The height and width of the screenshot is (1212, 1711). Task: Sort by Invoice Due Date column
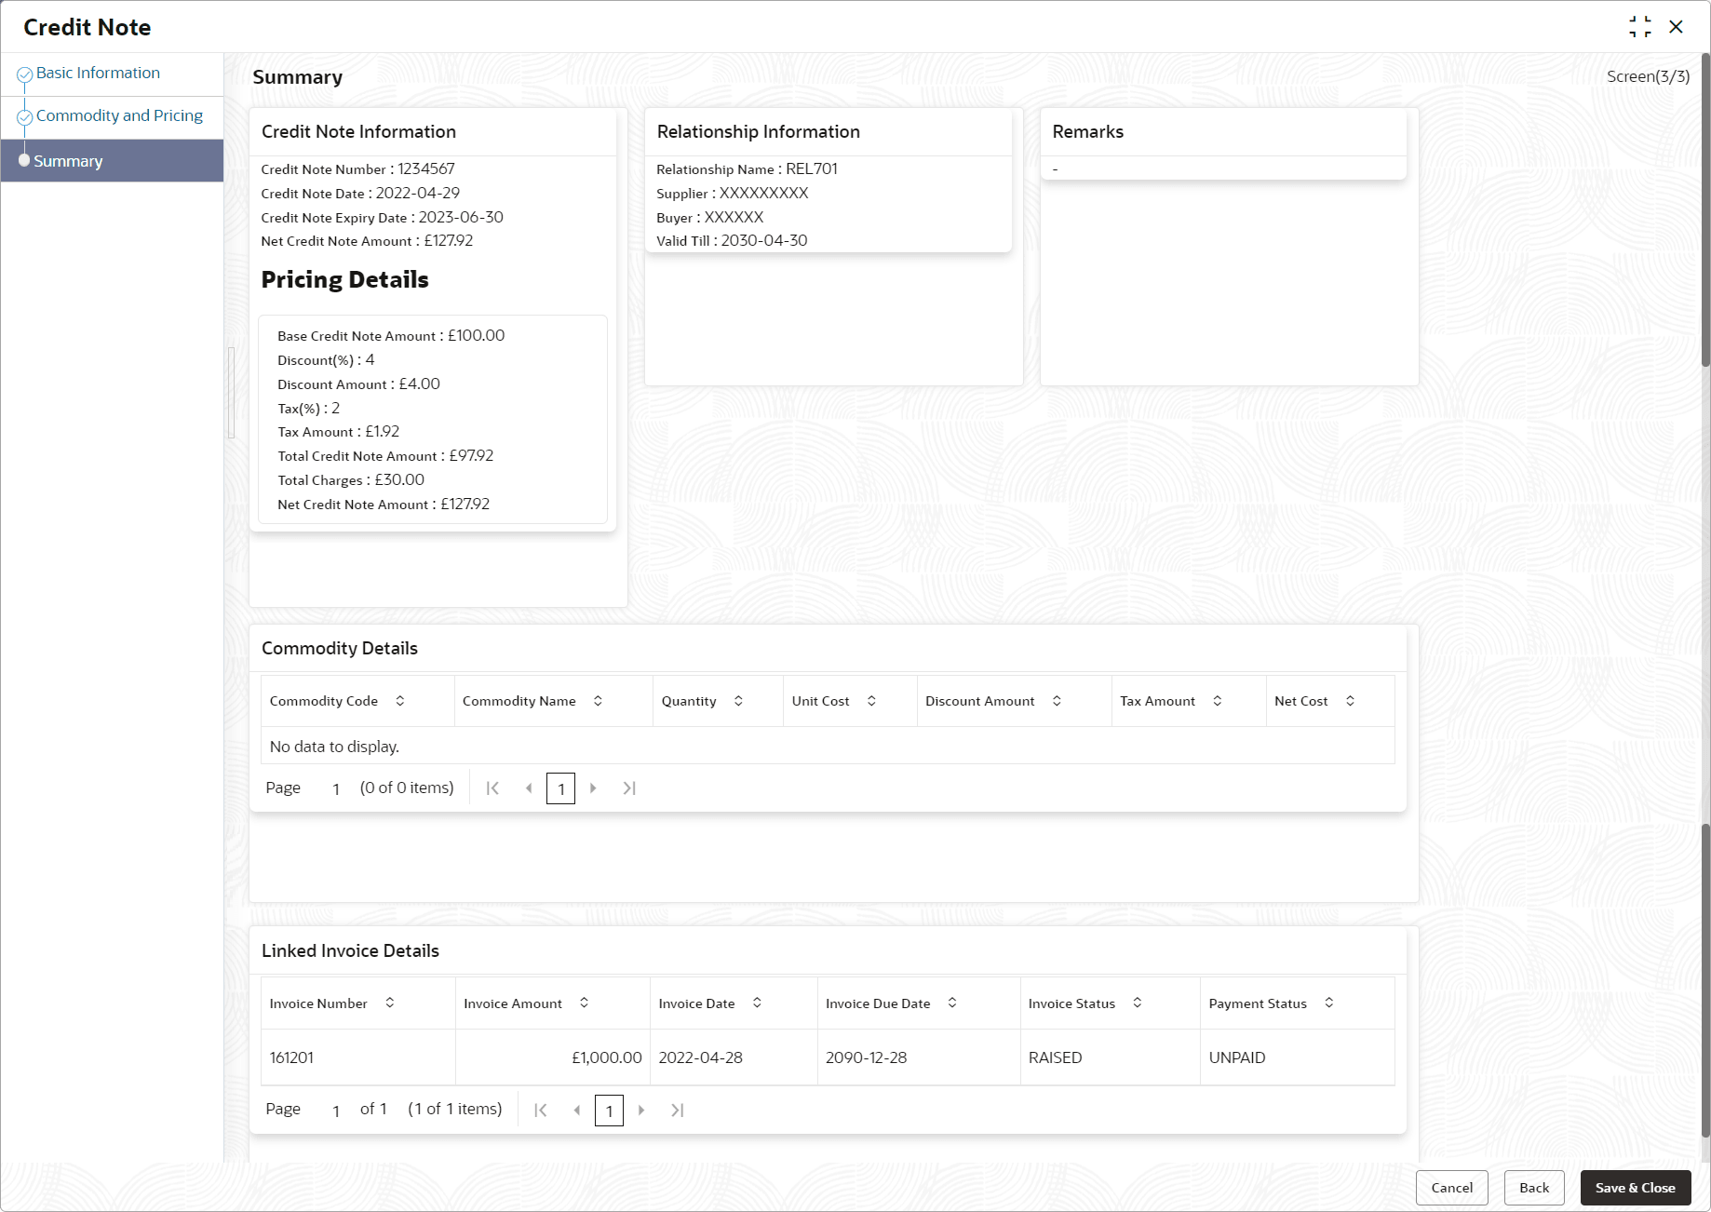952,1003
